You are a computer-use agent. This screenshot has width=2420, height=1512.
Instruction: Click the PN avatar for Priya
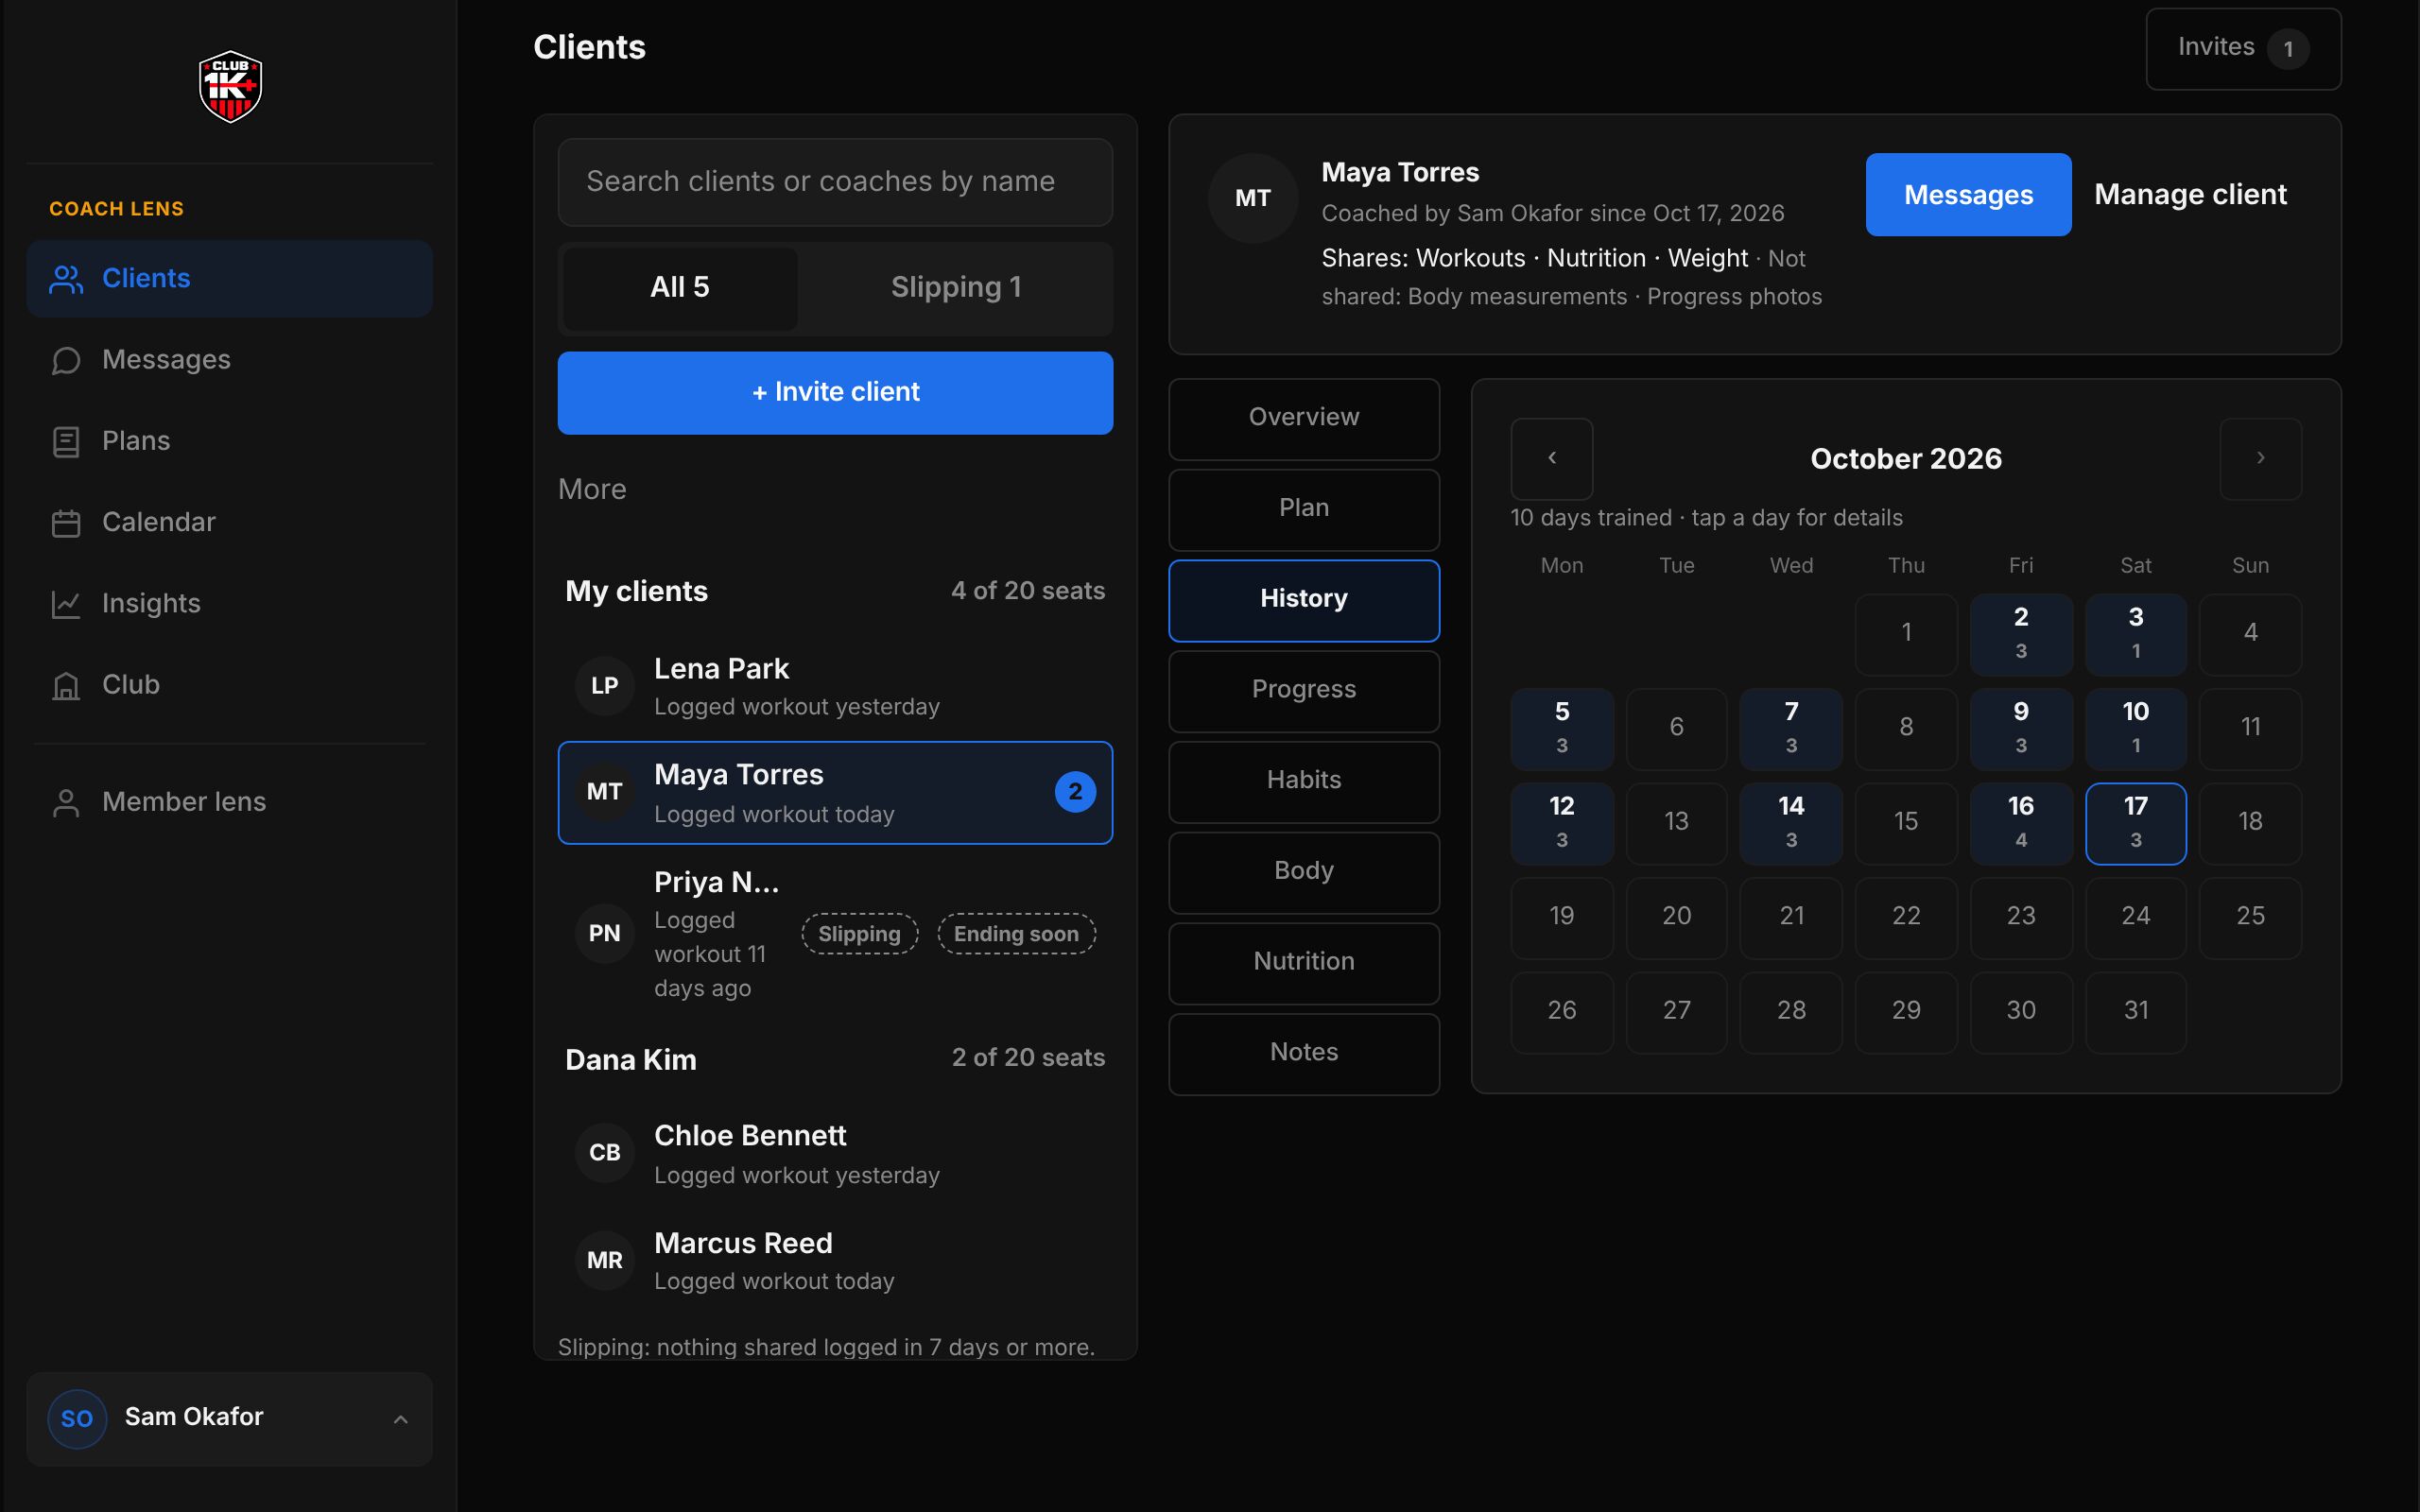click(x=604, y=933)
